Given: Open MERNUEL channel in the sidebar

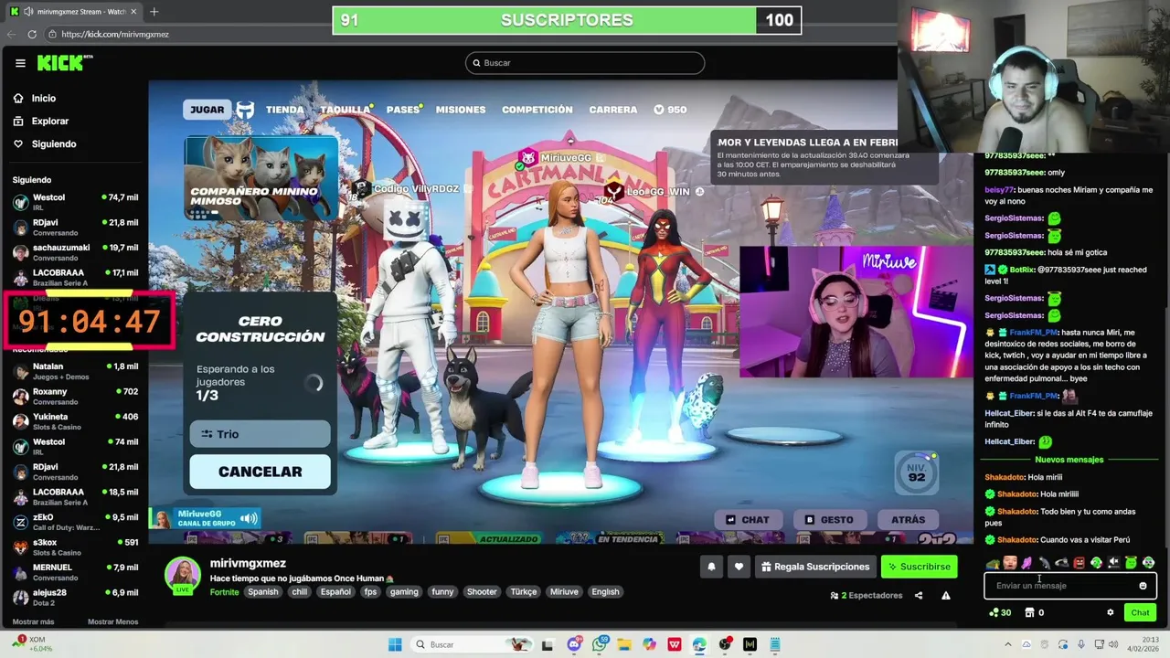Looking at the screenshot, I should [75, 572].
